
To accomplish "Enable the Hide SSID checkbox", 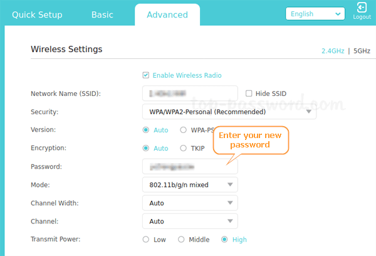I will point(249,93).
